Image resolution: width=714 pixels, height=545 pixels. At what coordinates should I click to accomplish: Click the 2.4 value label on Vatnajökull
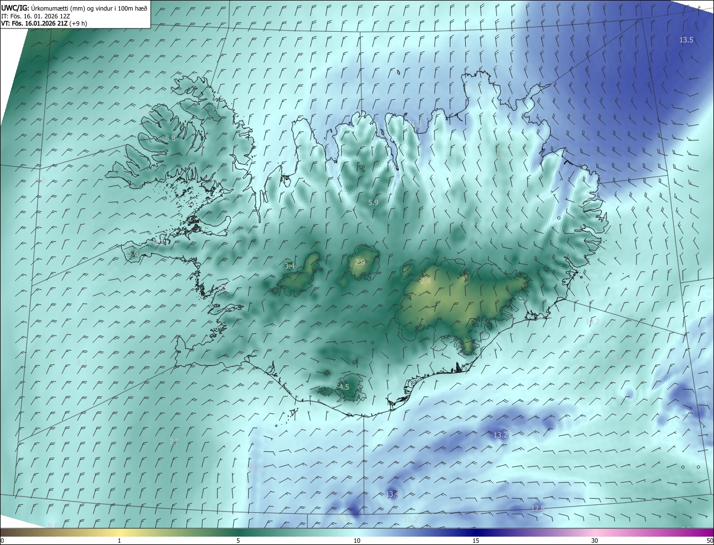click(425, 281)
